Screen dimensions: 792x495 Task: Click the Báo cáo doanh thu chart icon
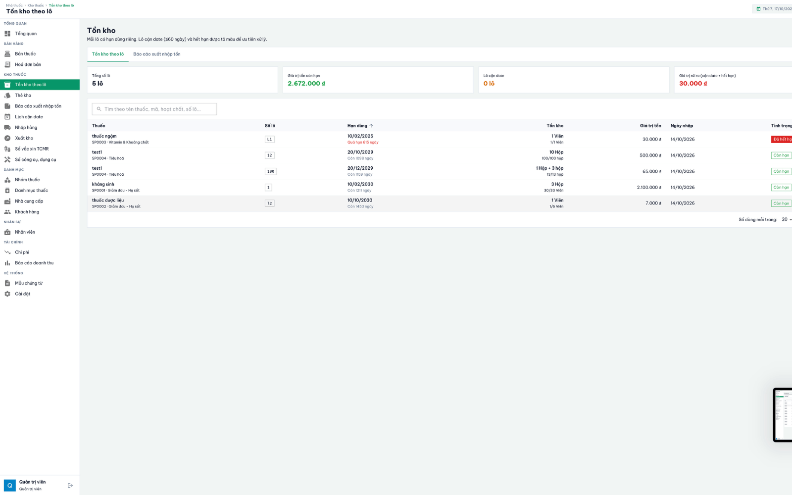[7, 263]
